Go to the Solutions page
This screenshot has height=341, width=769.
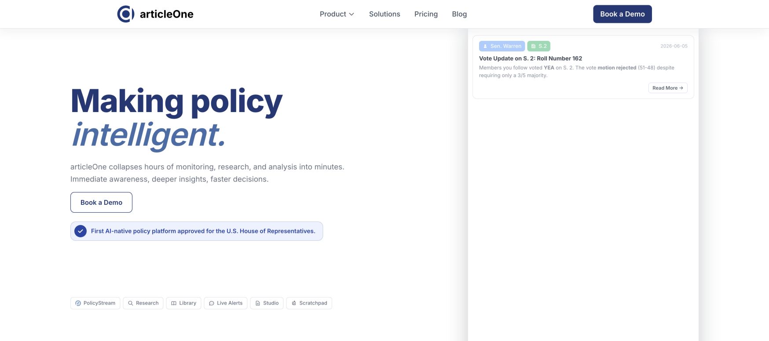point(384,14)
